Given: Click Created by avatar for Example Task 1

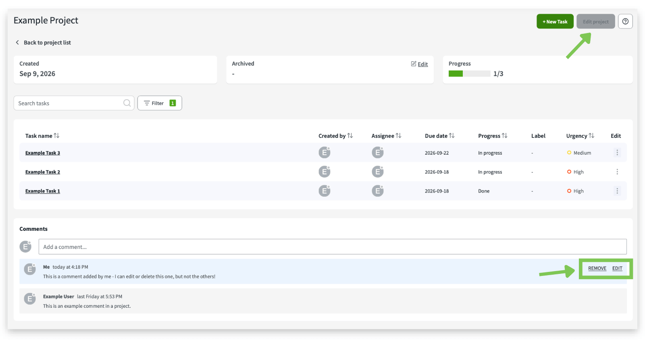Looking at the screenshot, I should coord(325,191).
